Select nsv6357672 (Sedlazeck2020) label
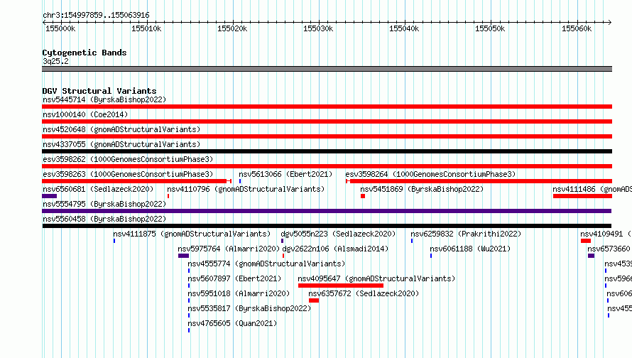Screen dimensions: 632x358 tap(364, 293)
